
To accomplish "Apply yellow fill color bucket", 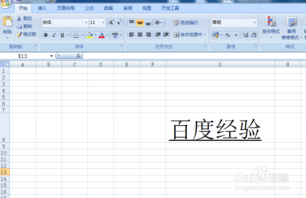I will tap(90, 35).
